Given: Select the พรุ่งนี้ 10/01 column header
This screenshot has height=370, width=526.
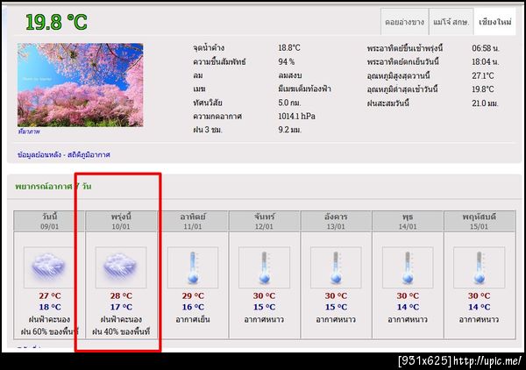Looking at the screenshot, I should tap(121, 221).
